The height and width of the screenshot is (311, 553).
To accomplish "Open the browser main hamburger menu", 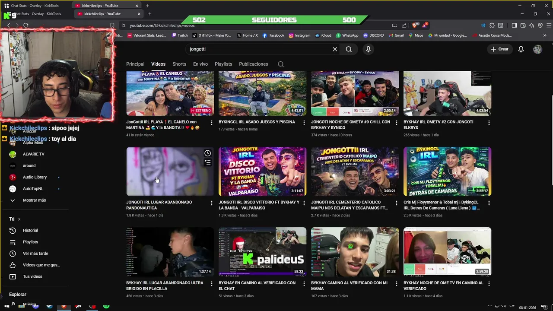I will click(549, 25).
